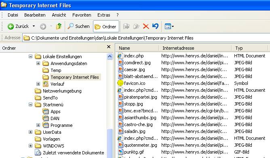Click the red X delete icon
Image resolution: width=270 pixels, height=158 pixels.
[x=146, y=27]
